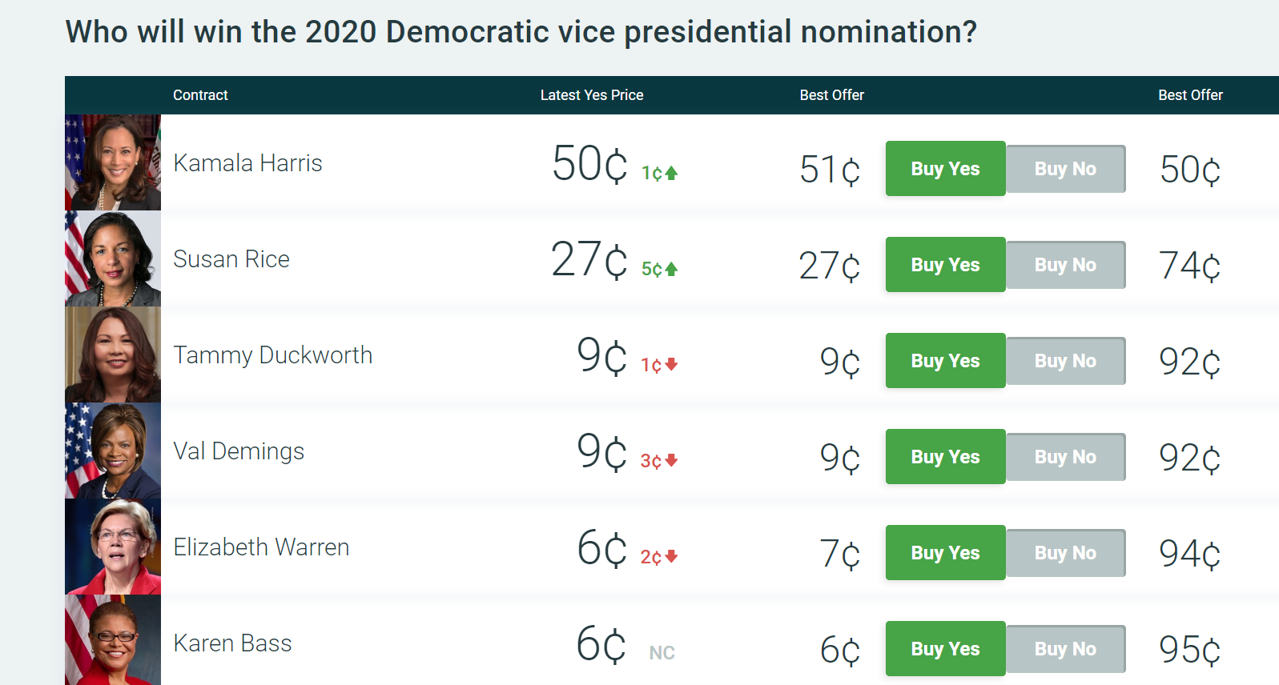Click Buy No for Kamala Harris

pyautogui.click(x=1065, y=169)
